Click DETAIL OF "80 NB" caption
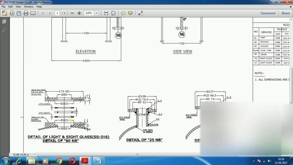The image size is (293, 165). (x=61, y=141)
